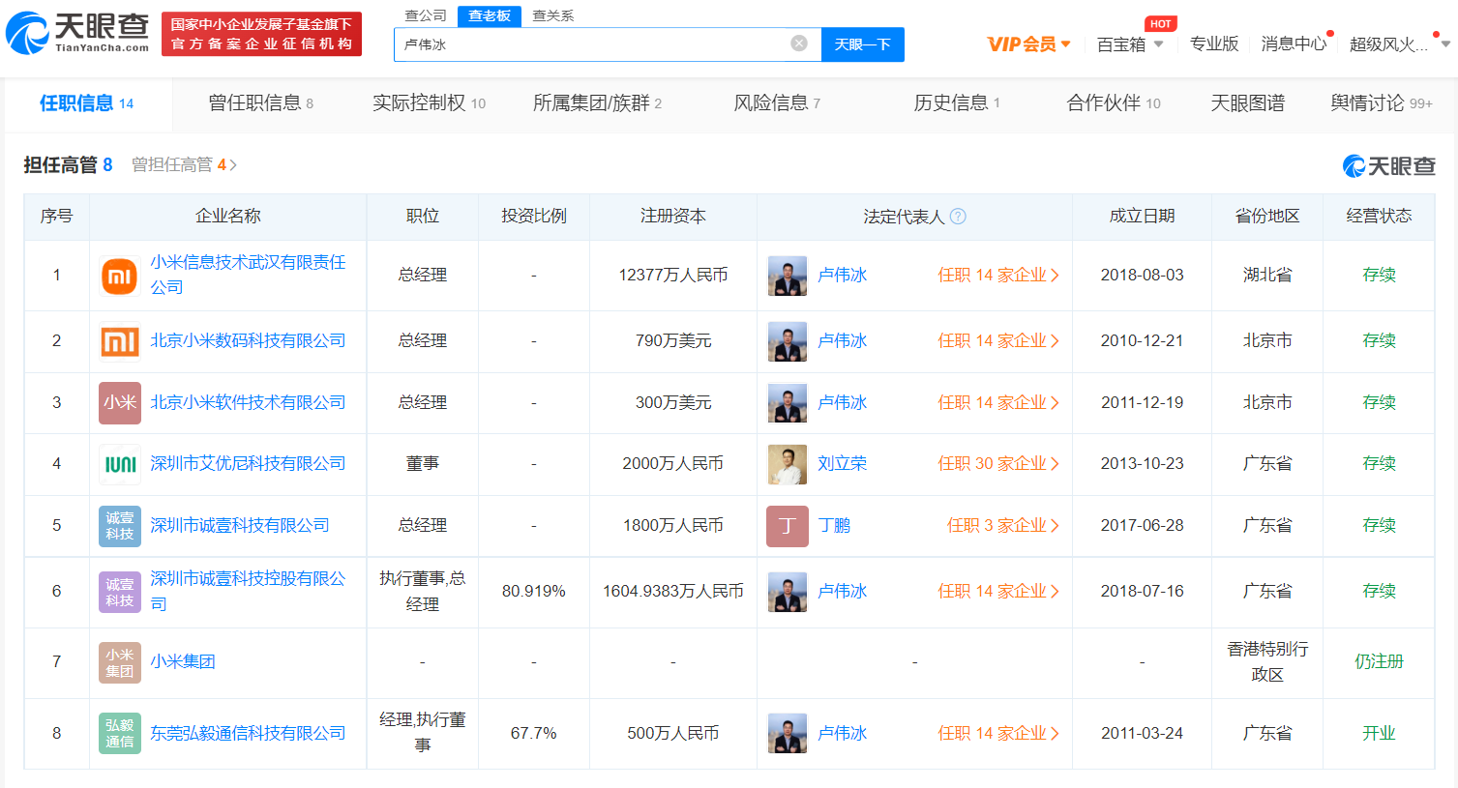Open 北京小米数码科技有限公司 link
The width and height of the screenshot is (1458, 788).
(x=248, y=341)
